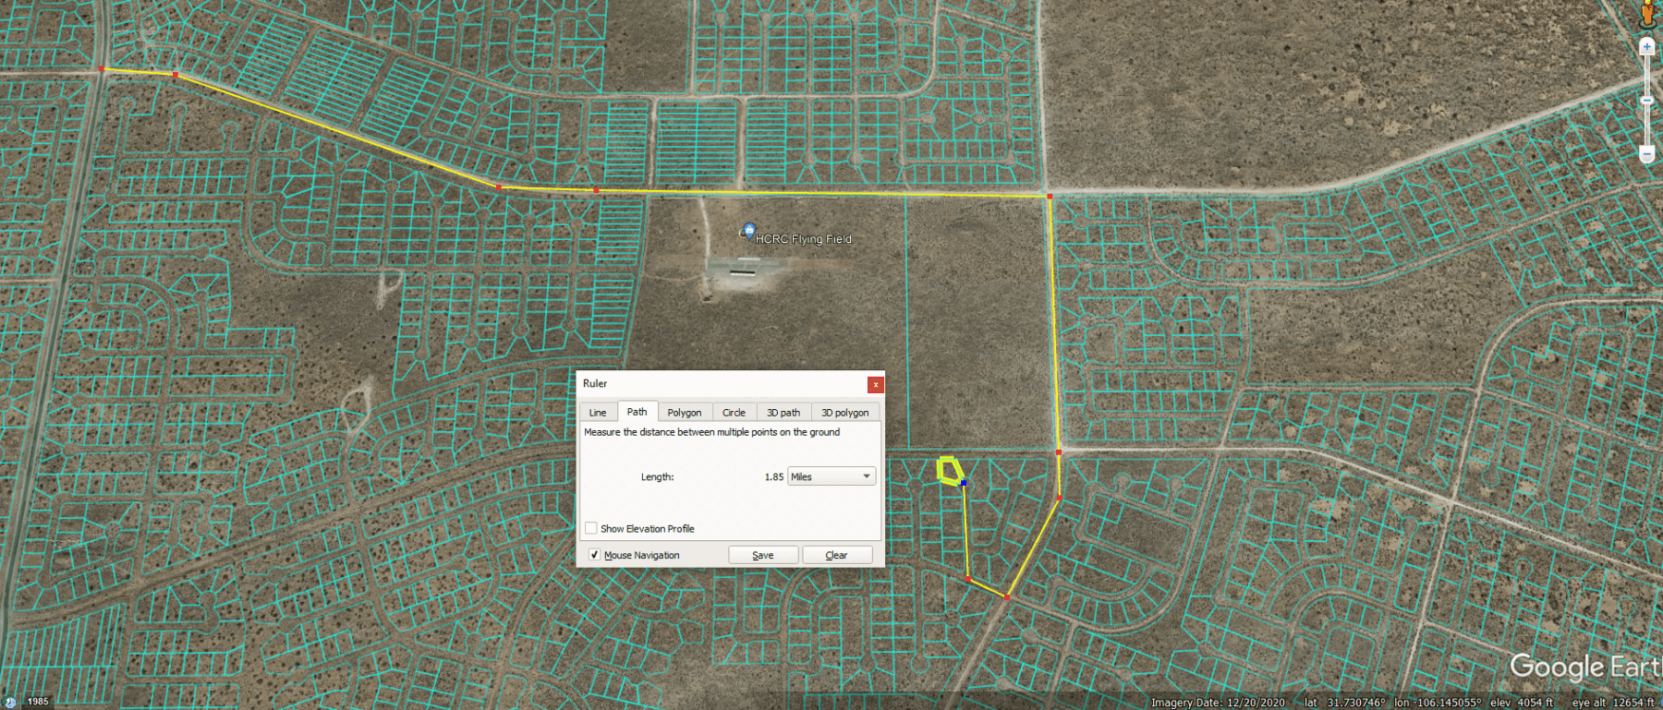Enable Show Elevation Profile checkbox
The image size is (1663, 710).
591,528
